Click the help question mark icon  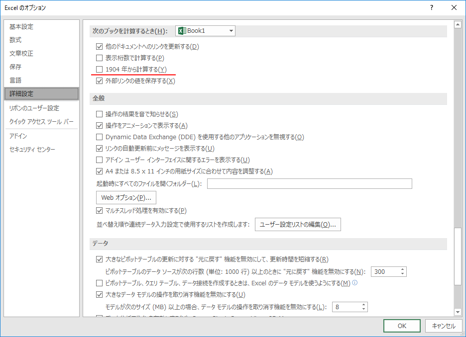432,8
